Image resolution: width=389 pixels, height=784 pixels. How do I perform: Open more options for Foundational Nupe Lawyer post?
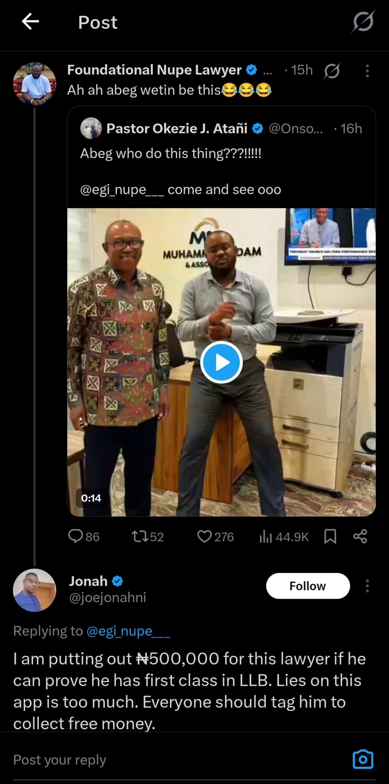tap(367, 71)
